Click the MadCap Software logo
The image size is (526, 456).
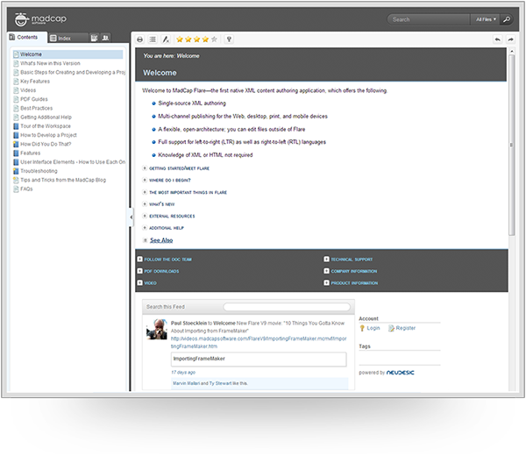[x=40, y=19]
